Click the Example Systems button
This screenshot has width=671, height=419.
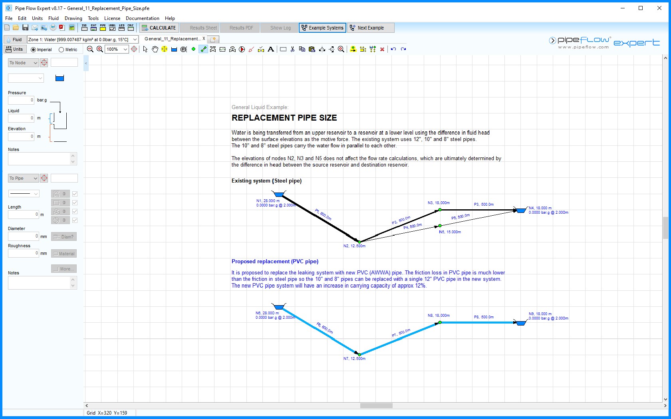click(322, 28)
